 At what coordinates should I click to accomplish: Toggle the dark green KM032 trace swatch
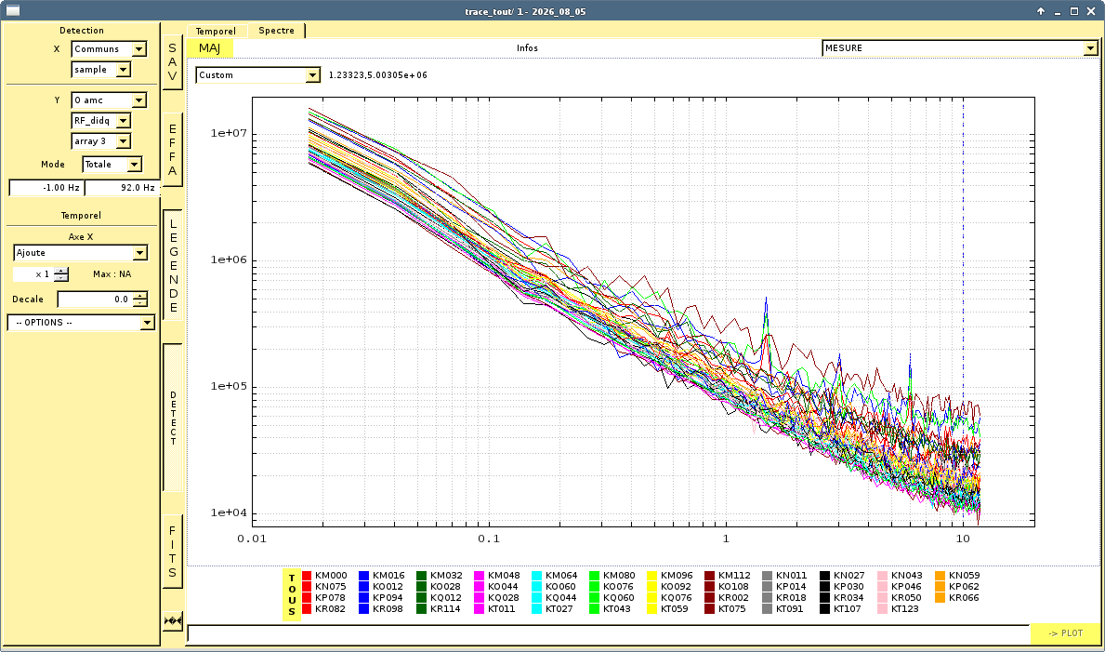421,576
